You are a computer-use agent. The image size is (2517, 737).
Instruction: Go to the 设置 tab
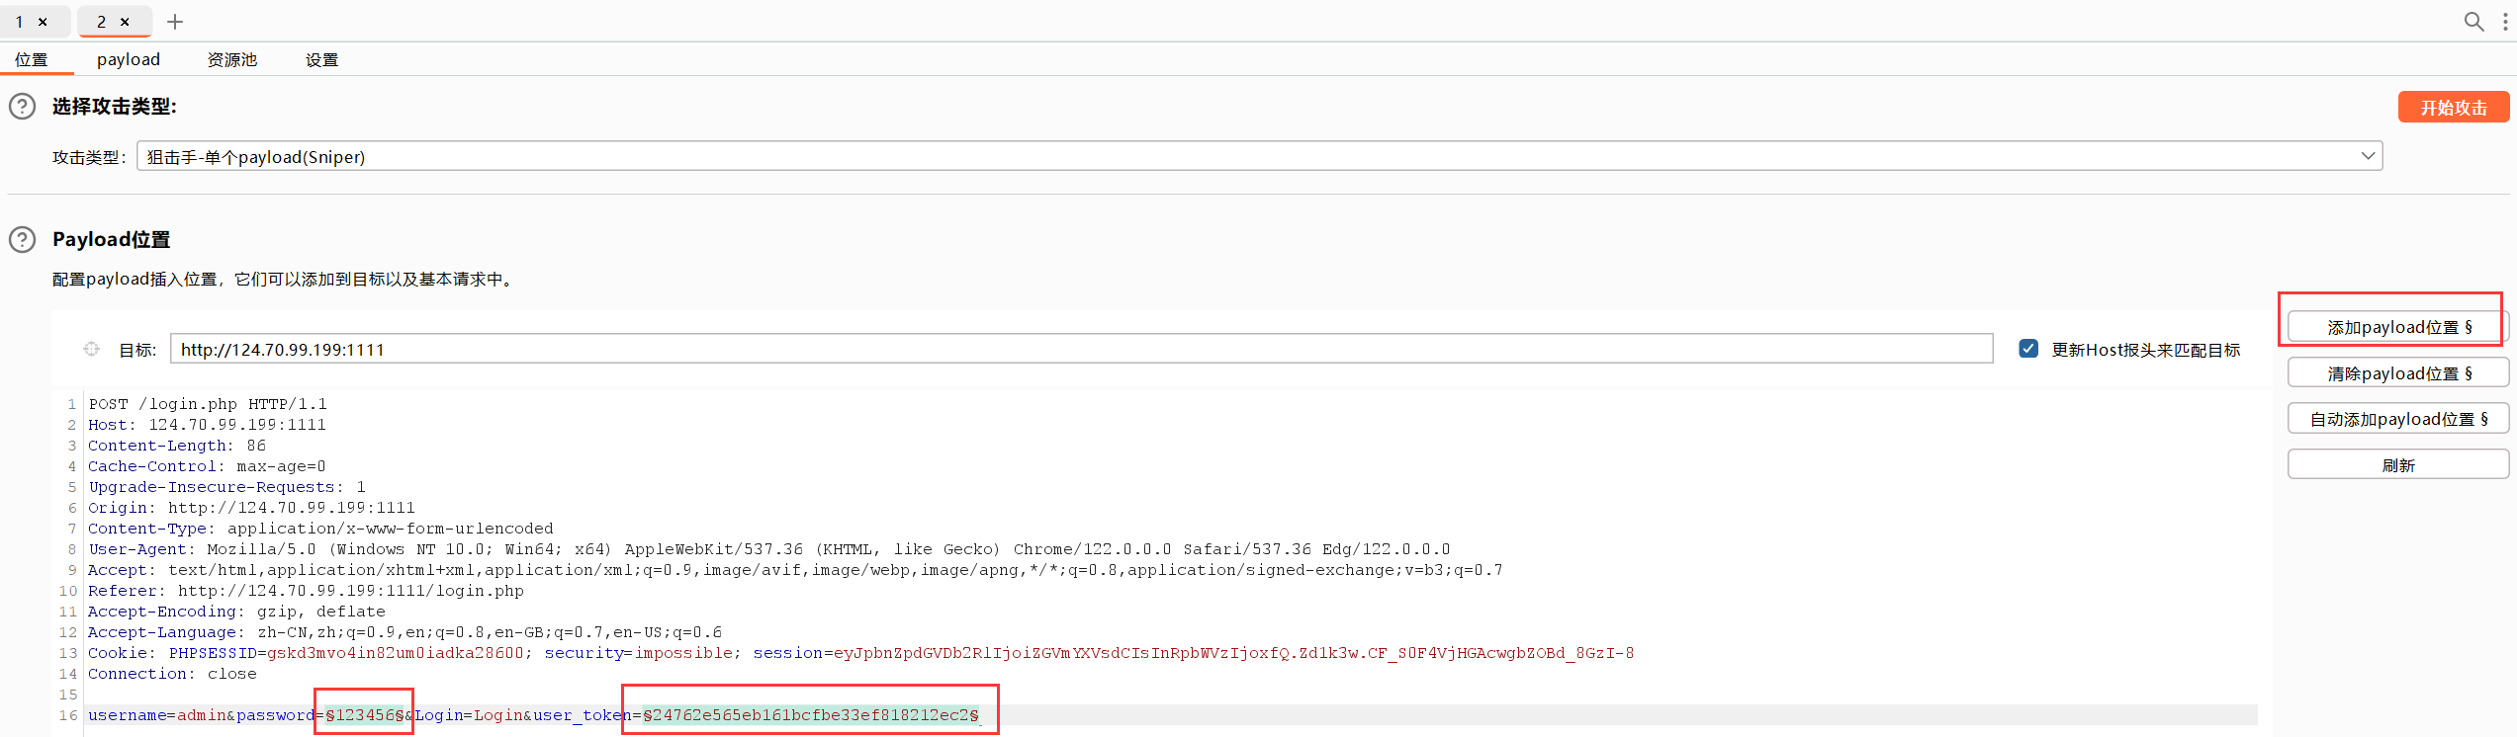pyautogui.click(x=321, y=60)
